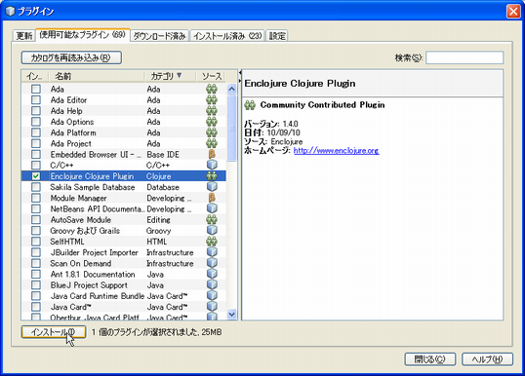Select the Embedded Browser UI row
Screen dimensions: 525x376
124,154
